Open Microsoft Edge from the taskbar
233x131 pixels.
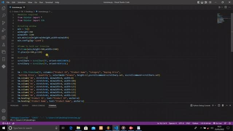point(71,128)
